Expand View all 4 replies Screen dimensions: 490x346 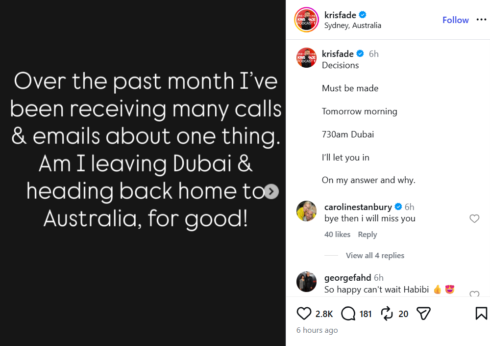pos(375,256)
